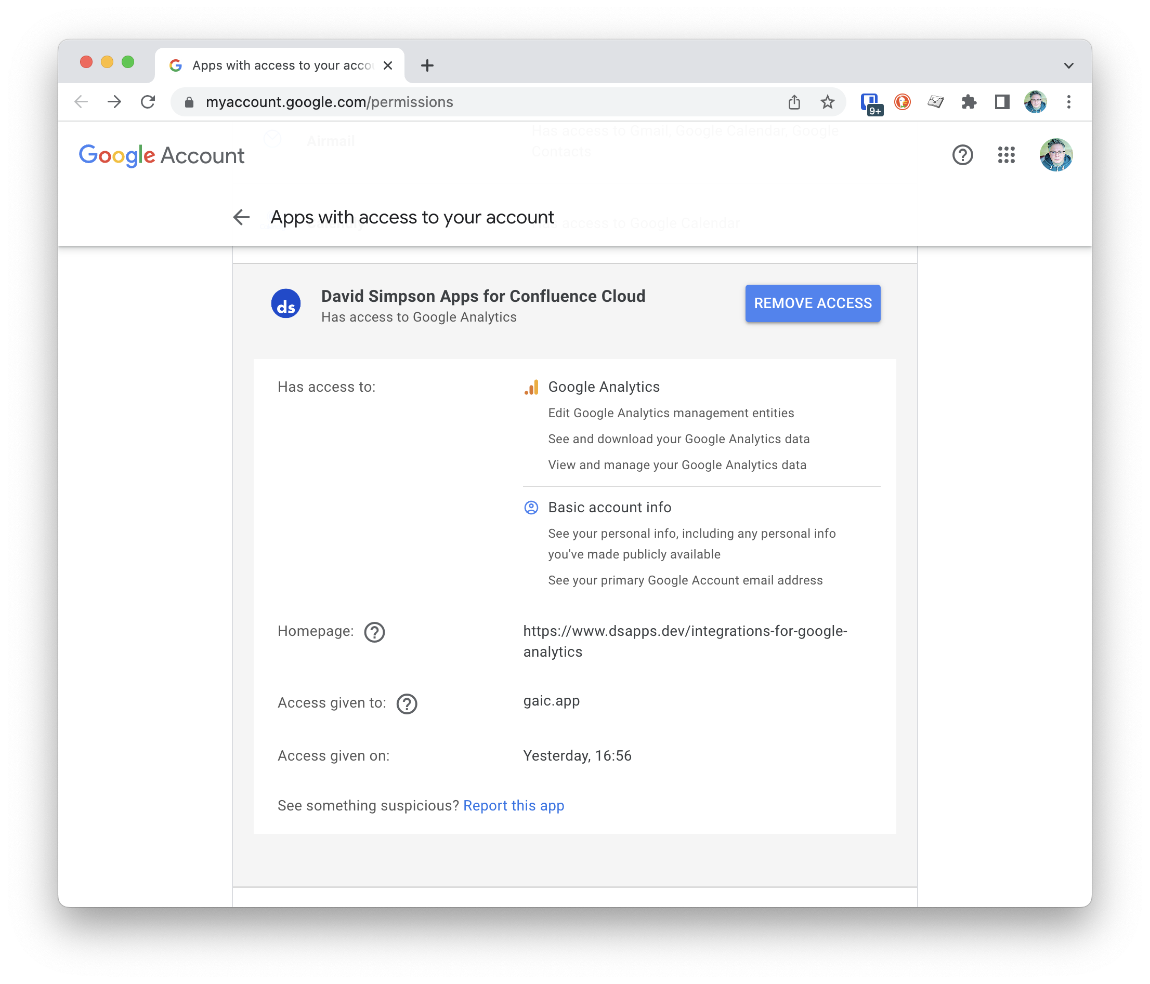The image size is (1150, 984).
Task: Reload the page
Action: point(148,102)
